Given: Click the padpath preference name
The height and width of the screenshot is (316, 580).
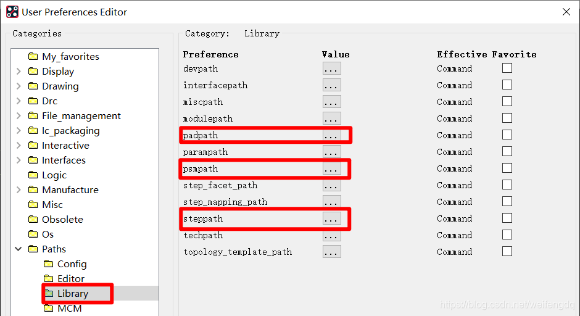Looking at the screenshot, I should pyautogui.click(x=201, y=135).
